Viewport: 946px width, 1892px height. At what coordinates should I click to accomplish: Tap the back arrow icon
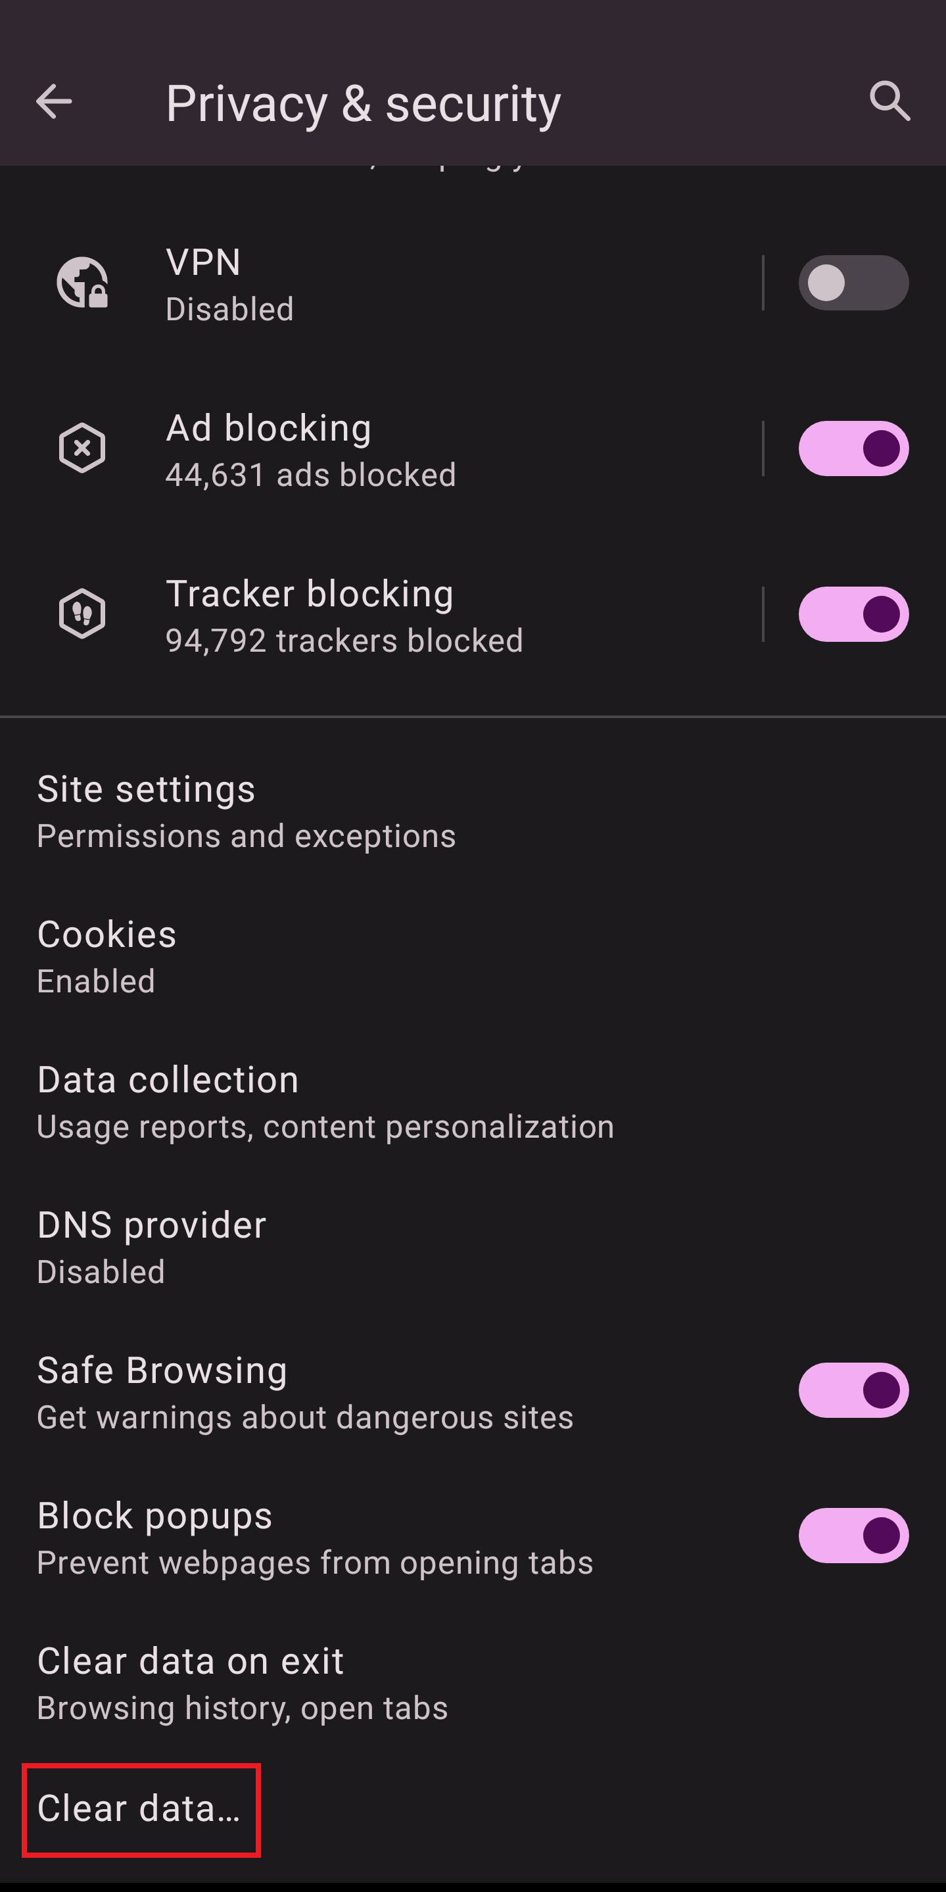click(x=54, y=101)
